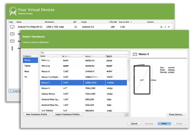Launch the Android TV (720p) API 21 emulator
This screenshot has height=135, width=195.
161,27
